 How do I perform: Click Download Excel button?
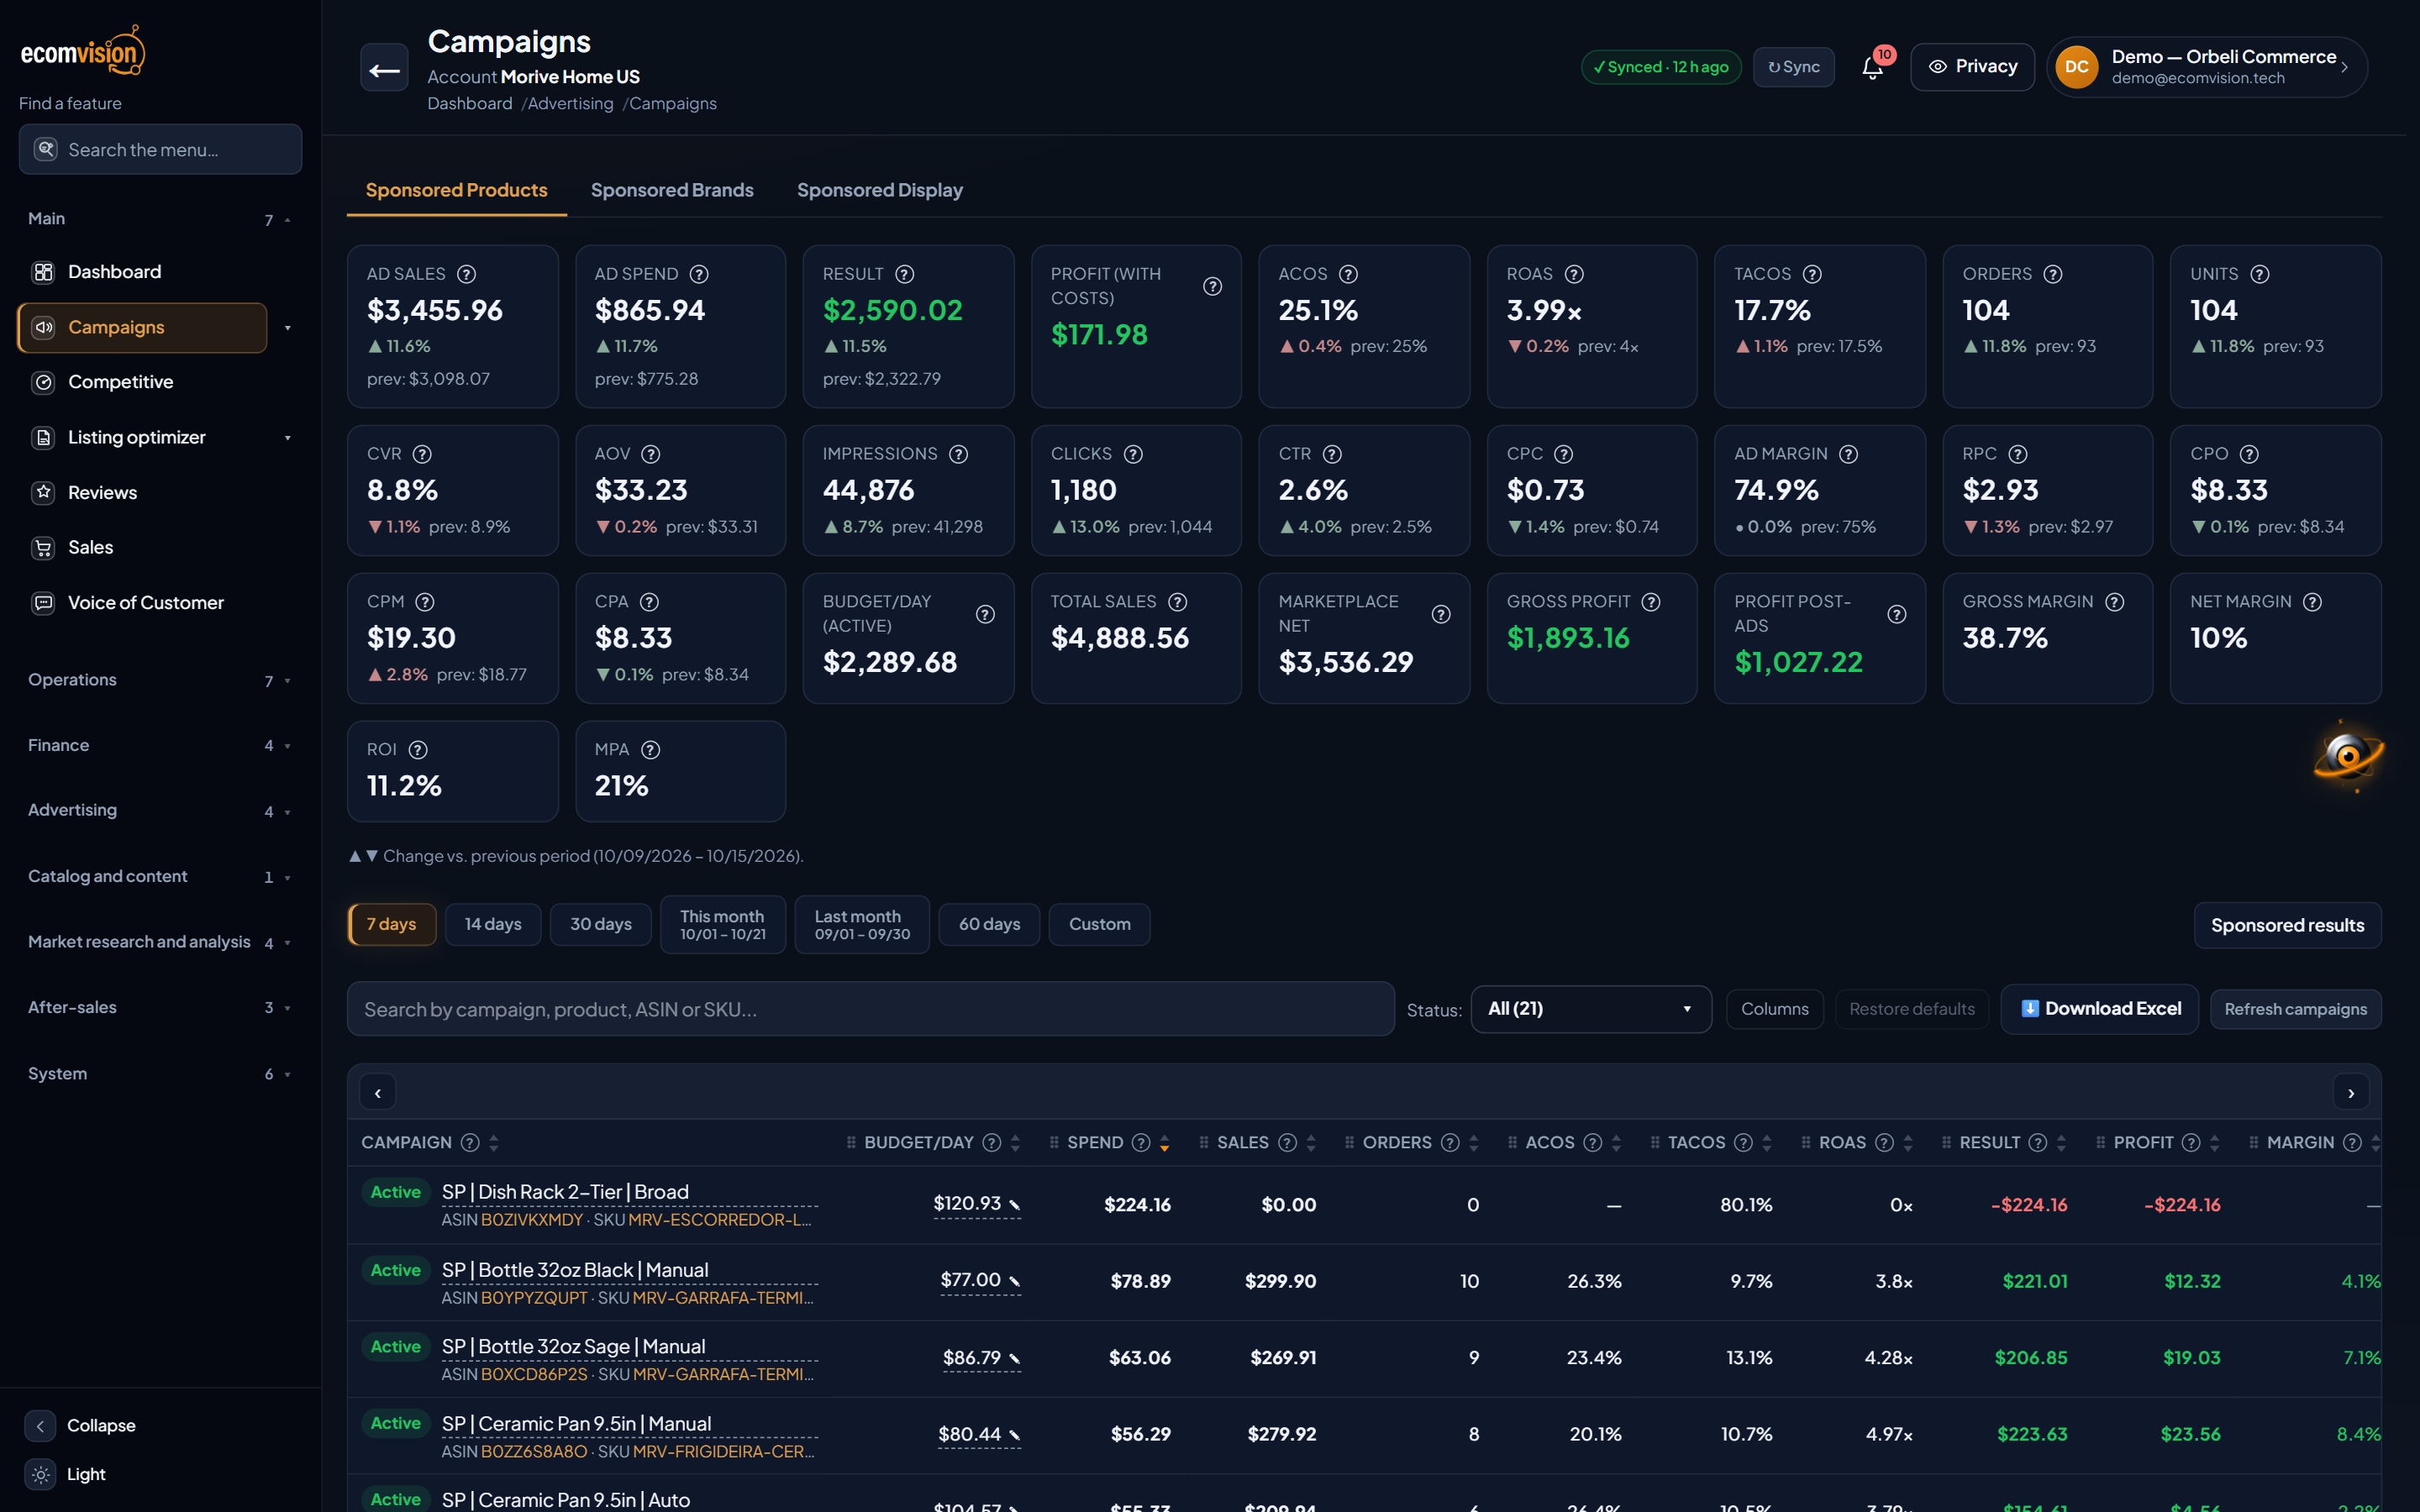click(x=2099, y=1009)
